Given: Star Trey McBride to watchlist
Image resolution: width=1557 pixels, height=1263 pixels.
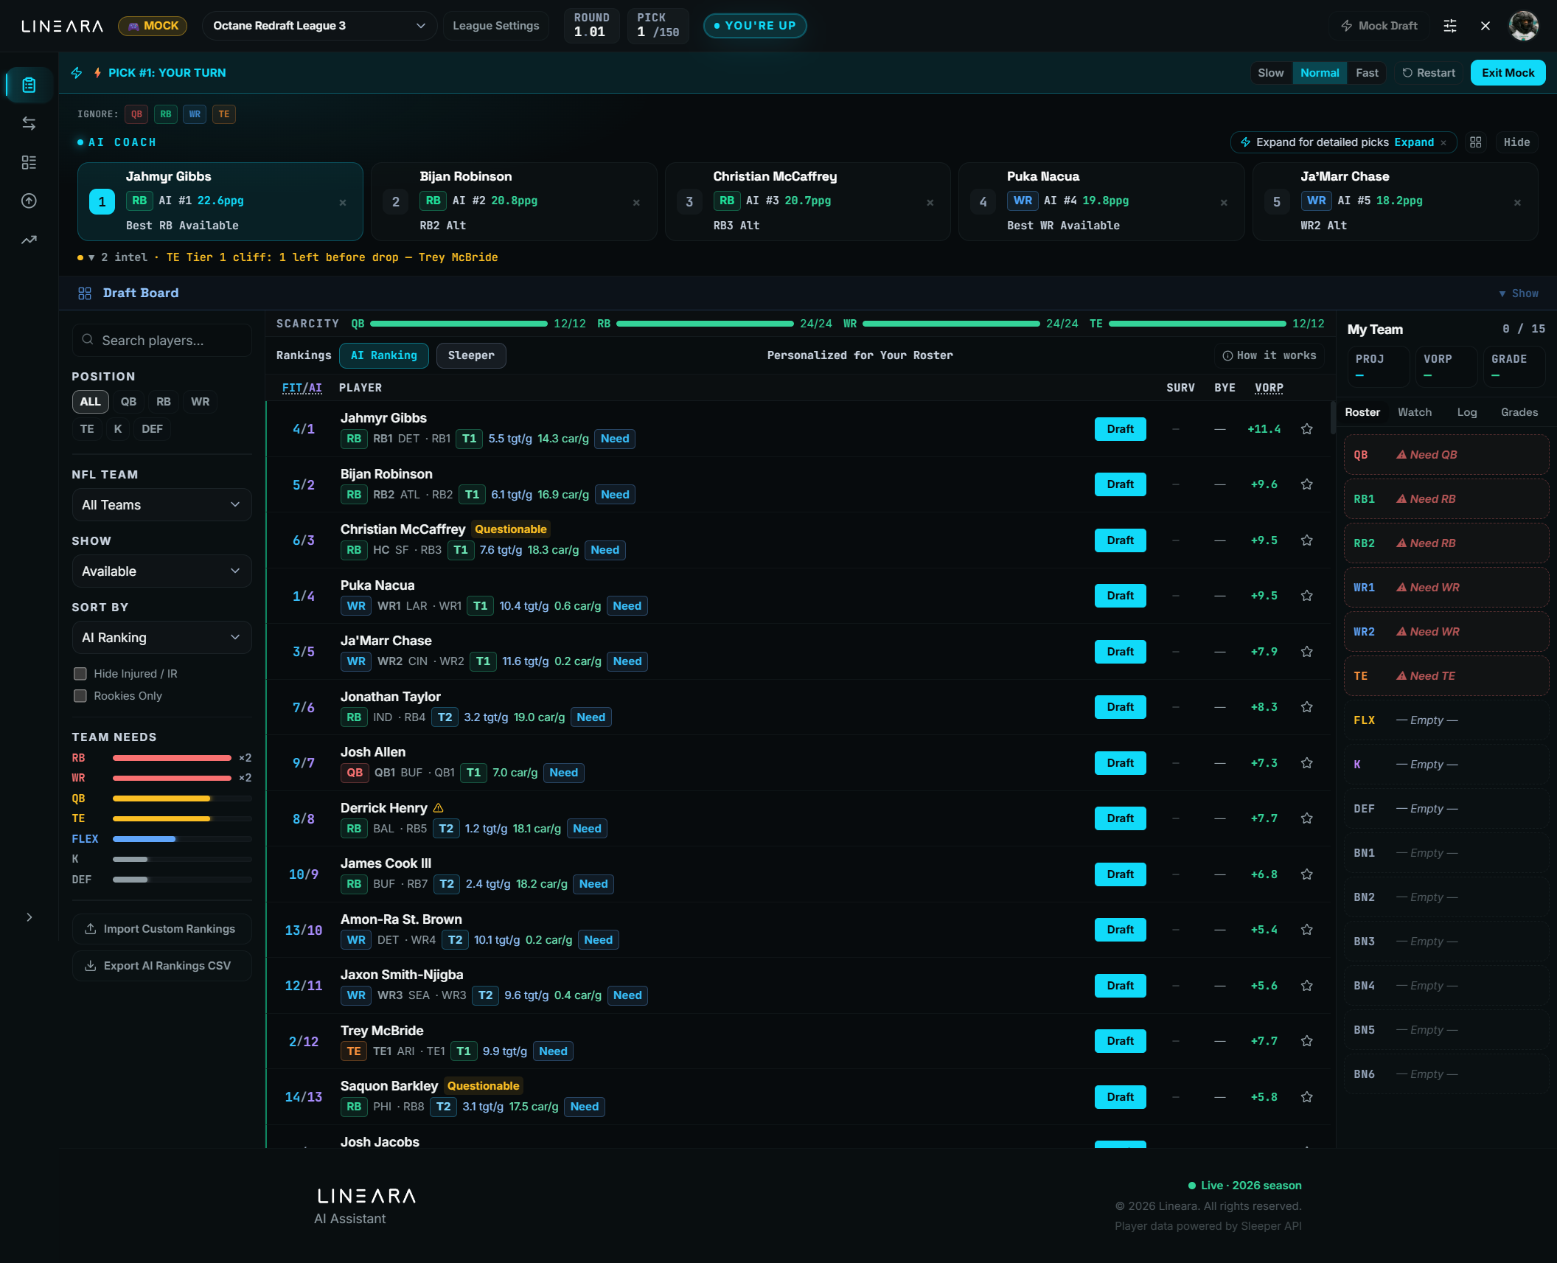Looking at the screenshot, I should (1307, 1041).
